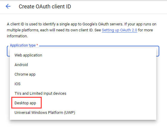Click the Create OAuth client ID heading
The image size is (167, 130).
(x=45, y=7)
